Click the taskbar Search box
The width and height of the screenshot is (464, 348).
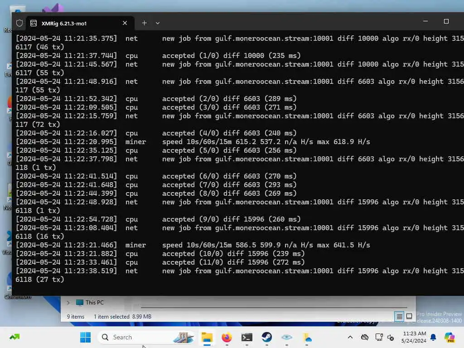(146, 337)
